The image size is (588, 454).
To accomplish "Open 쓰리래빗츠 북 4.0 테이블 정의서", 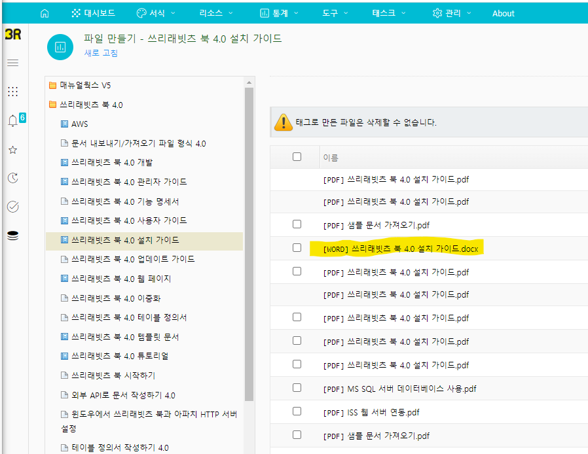I will [x=129, y=318].
